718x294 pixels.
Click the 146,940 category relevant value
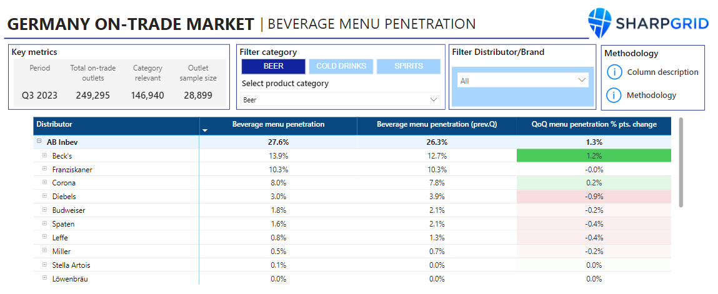[147, 96]
